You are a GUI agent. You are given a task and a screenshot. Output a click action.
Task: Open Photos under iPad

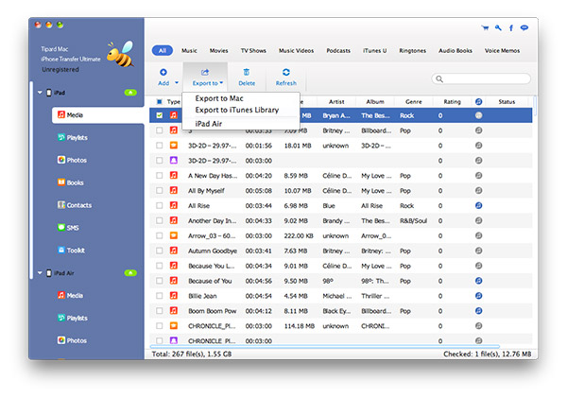point(73,160)
